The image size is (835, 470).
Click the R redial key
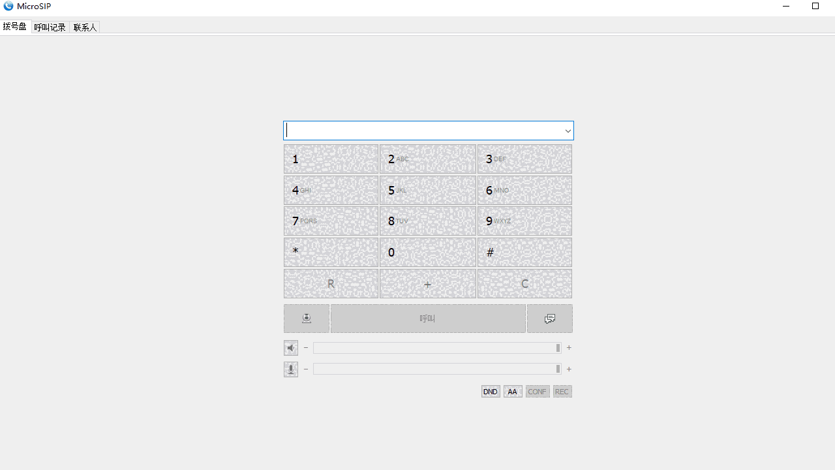331,284
